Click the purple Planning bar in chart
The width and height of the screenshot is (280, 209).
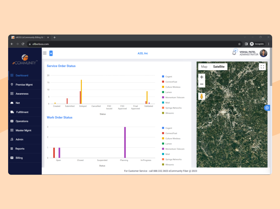pyautogui.click(x=125, y=142)
